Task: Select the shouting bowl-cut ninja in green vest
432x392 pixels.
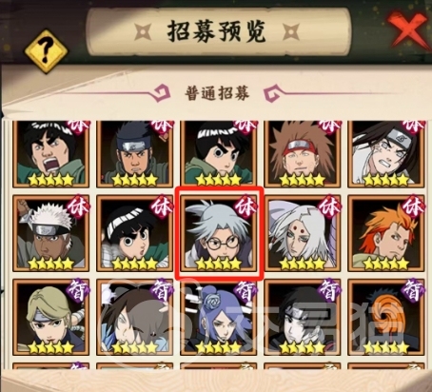Action: (50, 154)
